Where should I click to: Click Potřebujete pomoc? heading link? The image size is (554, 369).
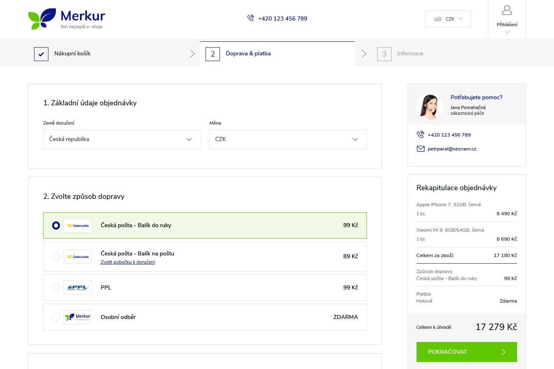point(476,97)
